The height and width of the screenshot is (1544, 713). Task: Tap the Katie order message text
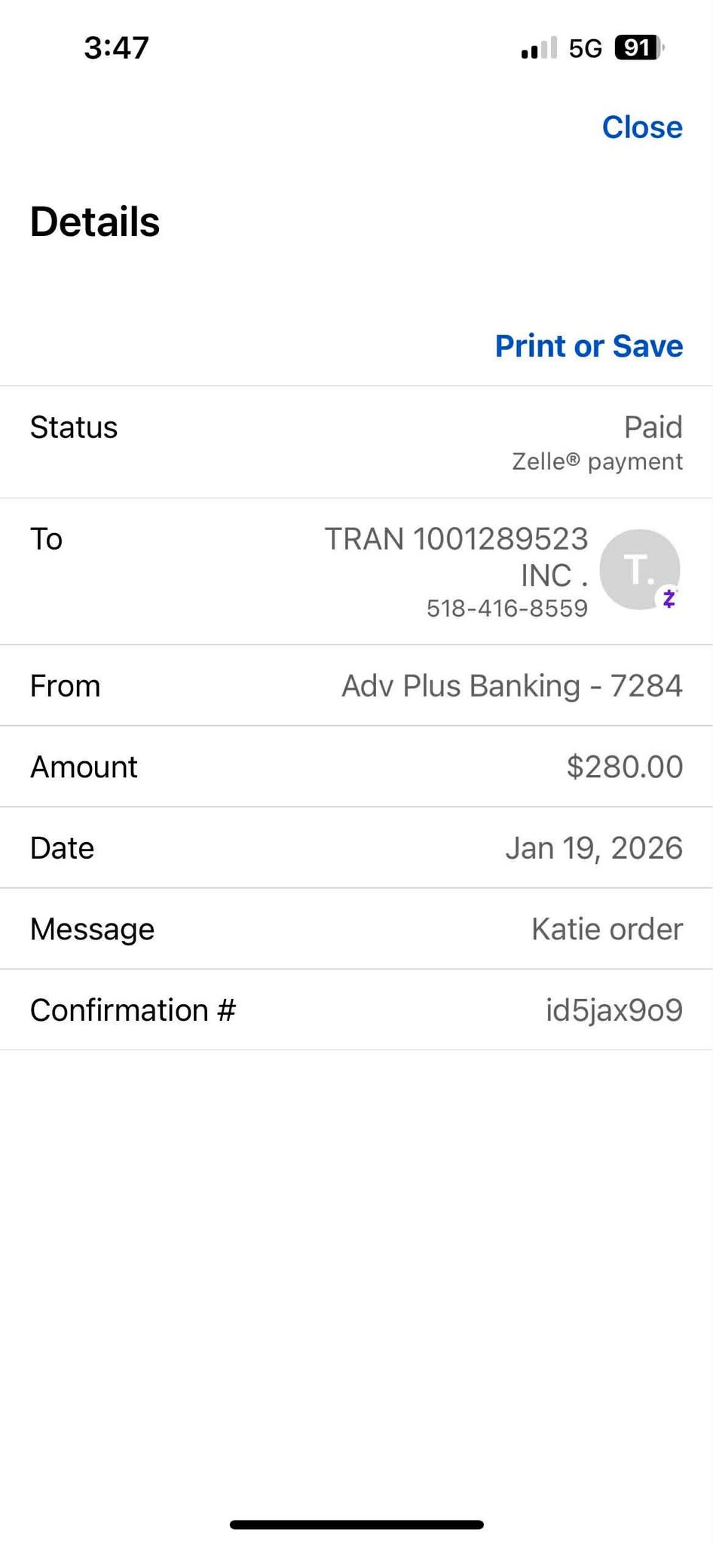tap(607, 929)
